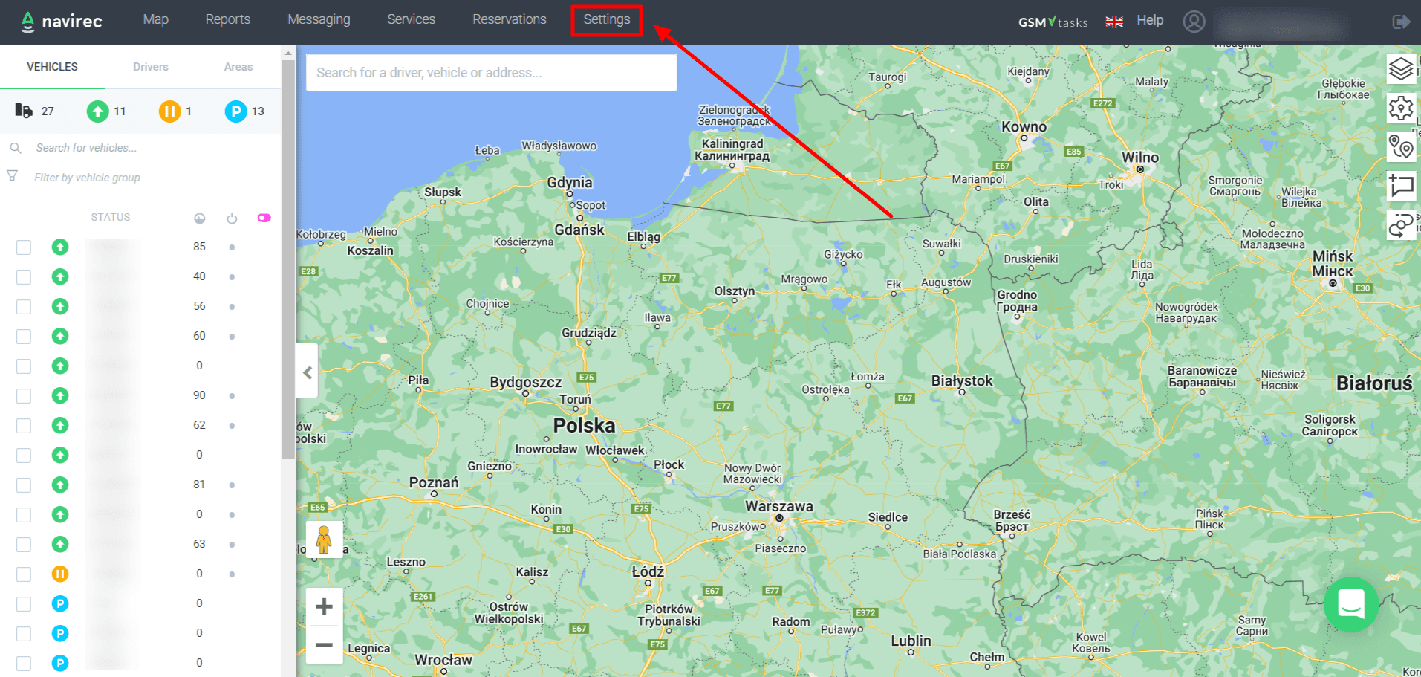Filter by all 27 vehicles icon
The width and height of the screenshot is (1421, 677).
click(x=24, y=111)
